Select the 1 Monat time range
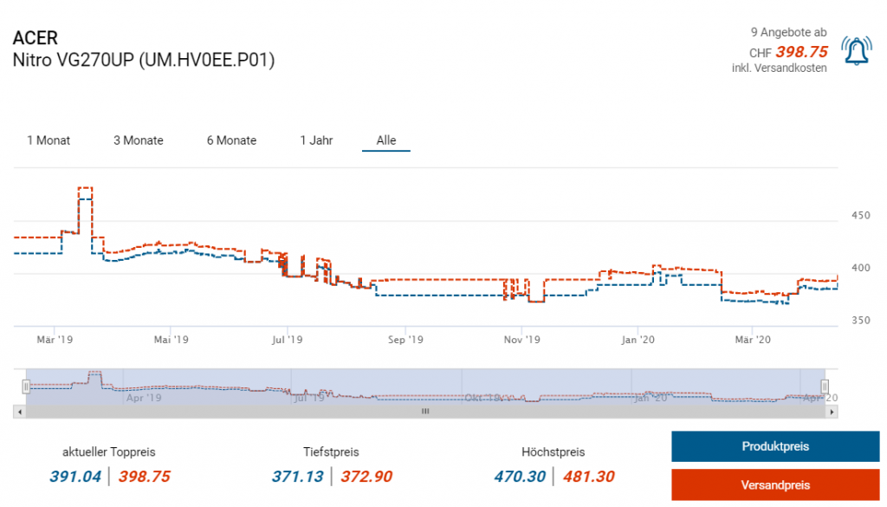The image size is (887, 507). pos(49,140)
